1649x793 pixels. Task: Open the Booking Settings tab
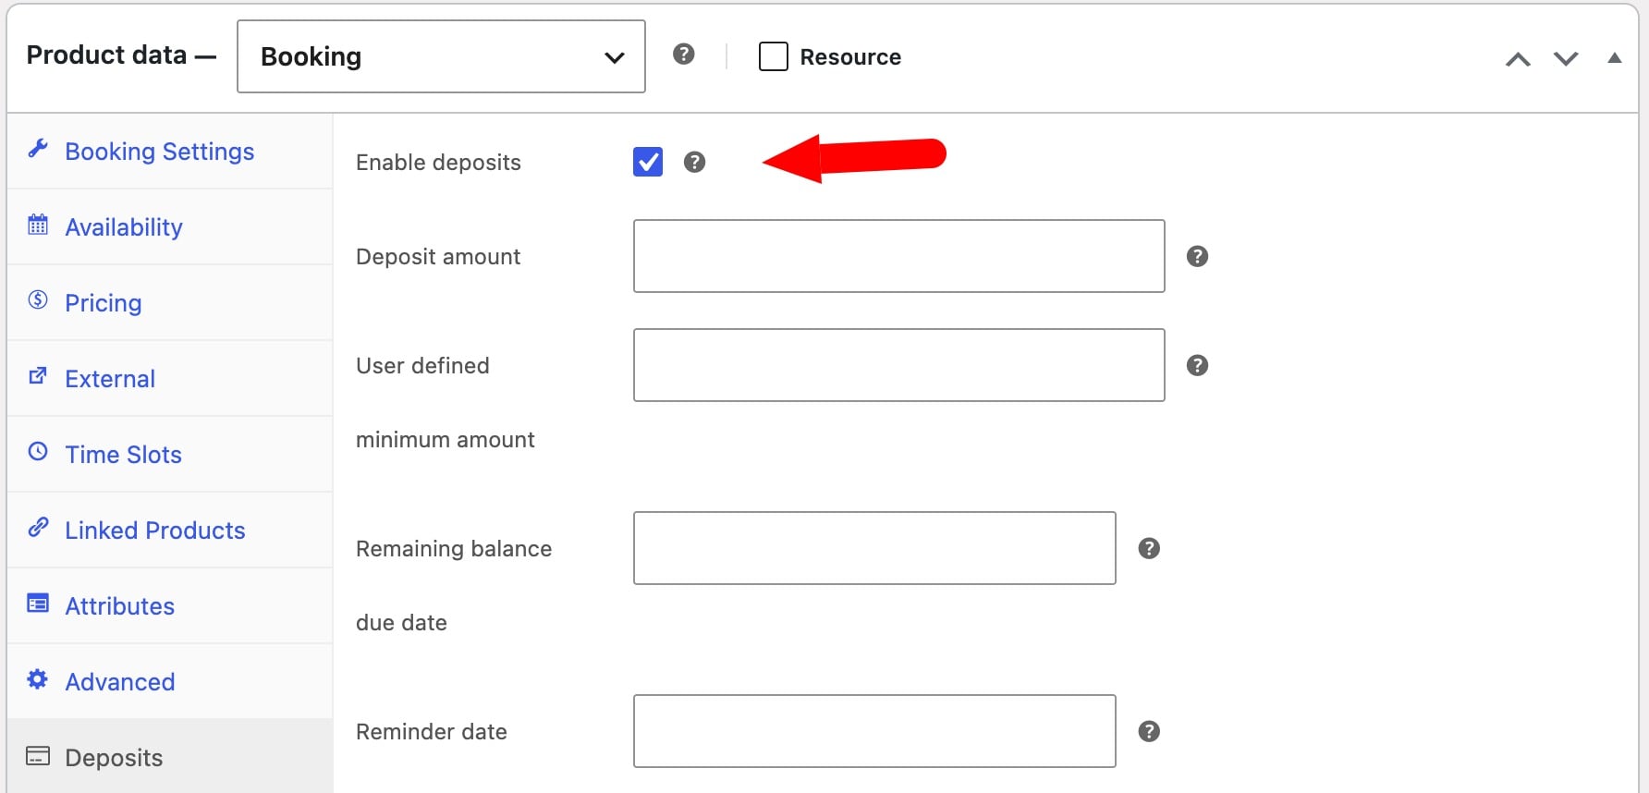click(x=170, y=152)
